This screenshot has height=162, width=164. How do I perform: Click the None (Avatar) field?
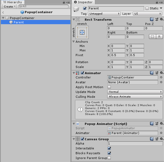(133, 82)
